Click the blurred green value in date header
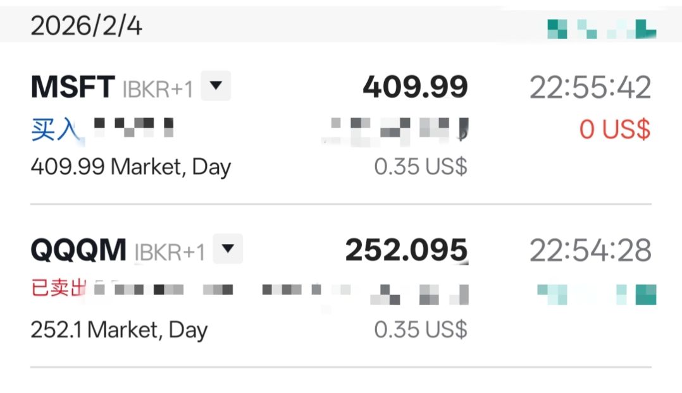 [x=601, y=28]
